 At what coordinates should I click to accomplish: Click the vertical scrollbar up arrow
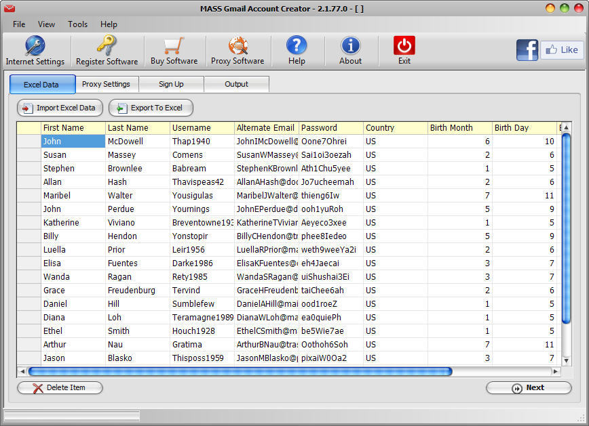coord(566,127)
